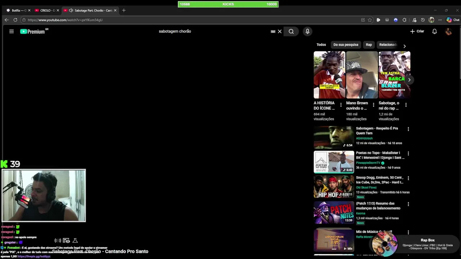Open the browser history clock icon
Screen dimensions: 461x259
(423, 20)
